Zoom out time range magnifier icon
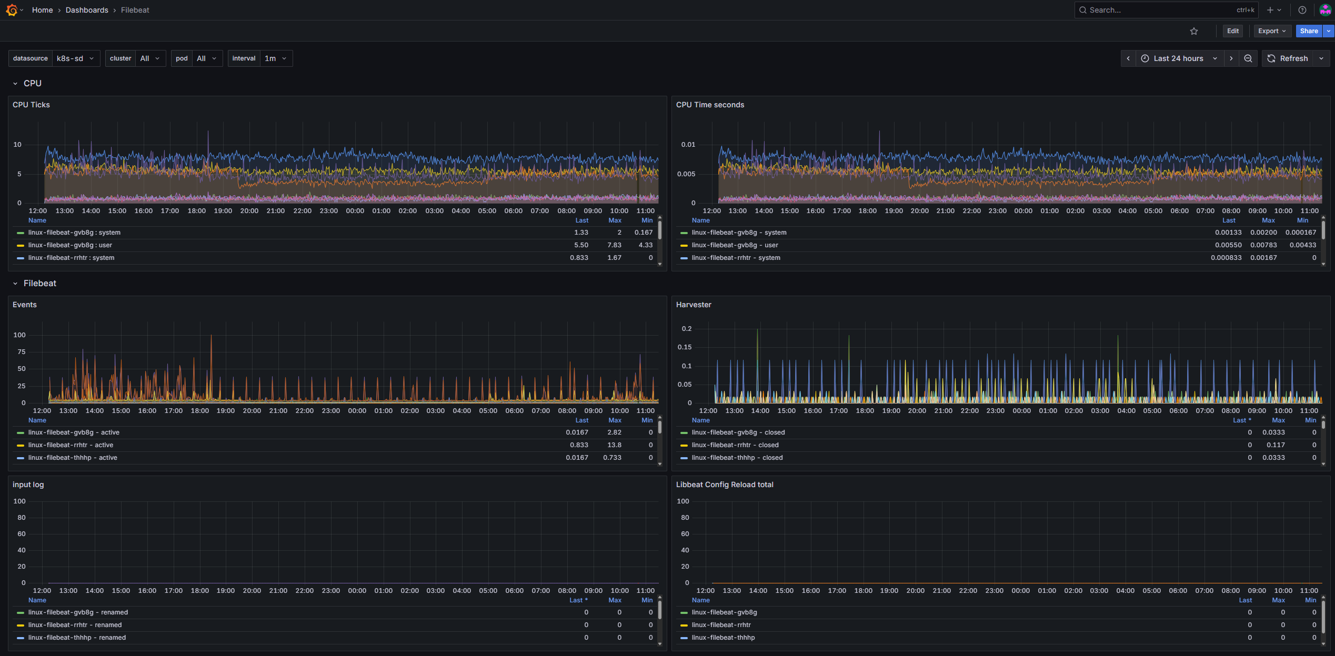The image size is (1335, 656). point(1248,58)
